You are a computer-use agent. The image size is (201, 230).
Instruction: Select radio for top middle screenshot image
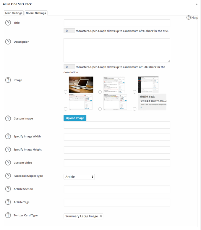tap(100, 92)
